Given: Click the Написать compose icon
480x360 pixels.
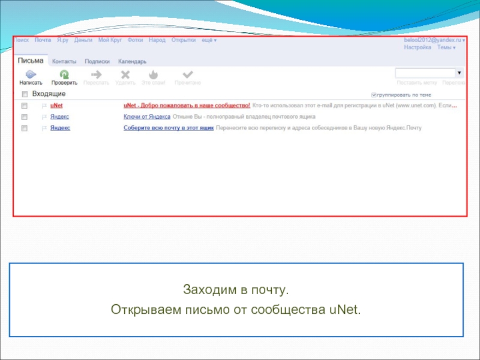Looking at the screenshot, I should point(31,74).
